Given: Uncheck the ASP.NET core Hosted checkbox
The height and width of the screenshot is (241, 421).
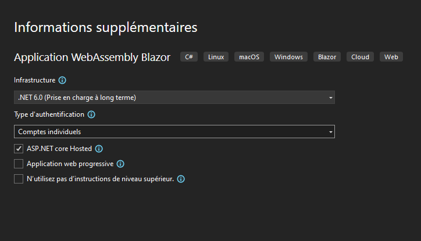Looking at the screenshot, I should [x=19, y=149].
